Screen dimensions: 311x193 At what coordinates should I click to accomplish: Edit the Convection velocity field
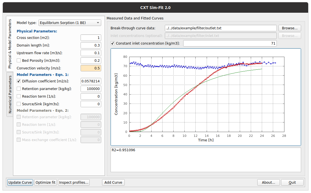click(x=91, y=68)
